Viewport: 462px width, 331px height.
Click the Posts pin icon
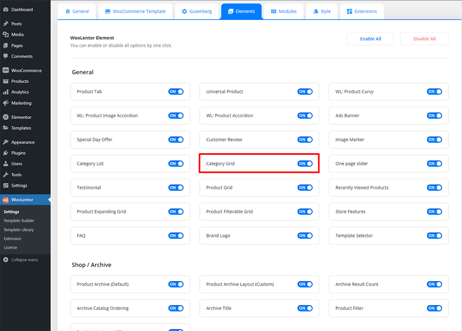pyautogui.click(x=6, y=24)
